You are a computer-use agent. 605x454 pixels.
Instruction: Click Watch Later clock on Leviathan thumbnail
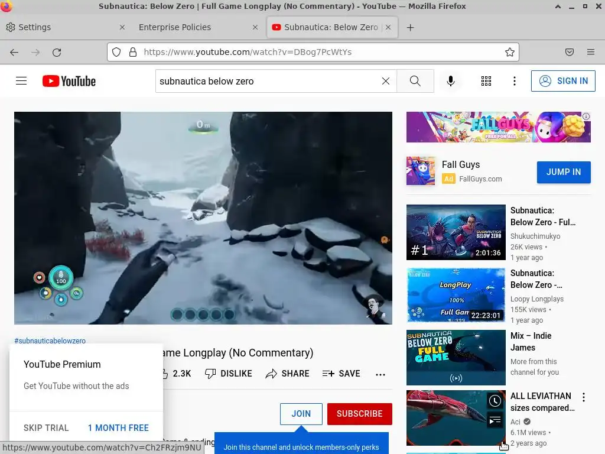click(495, 401)
